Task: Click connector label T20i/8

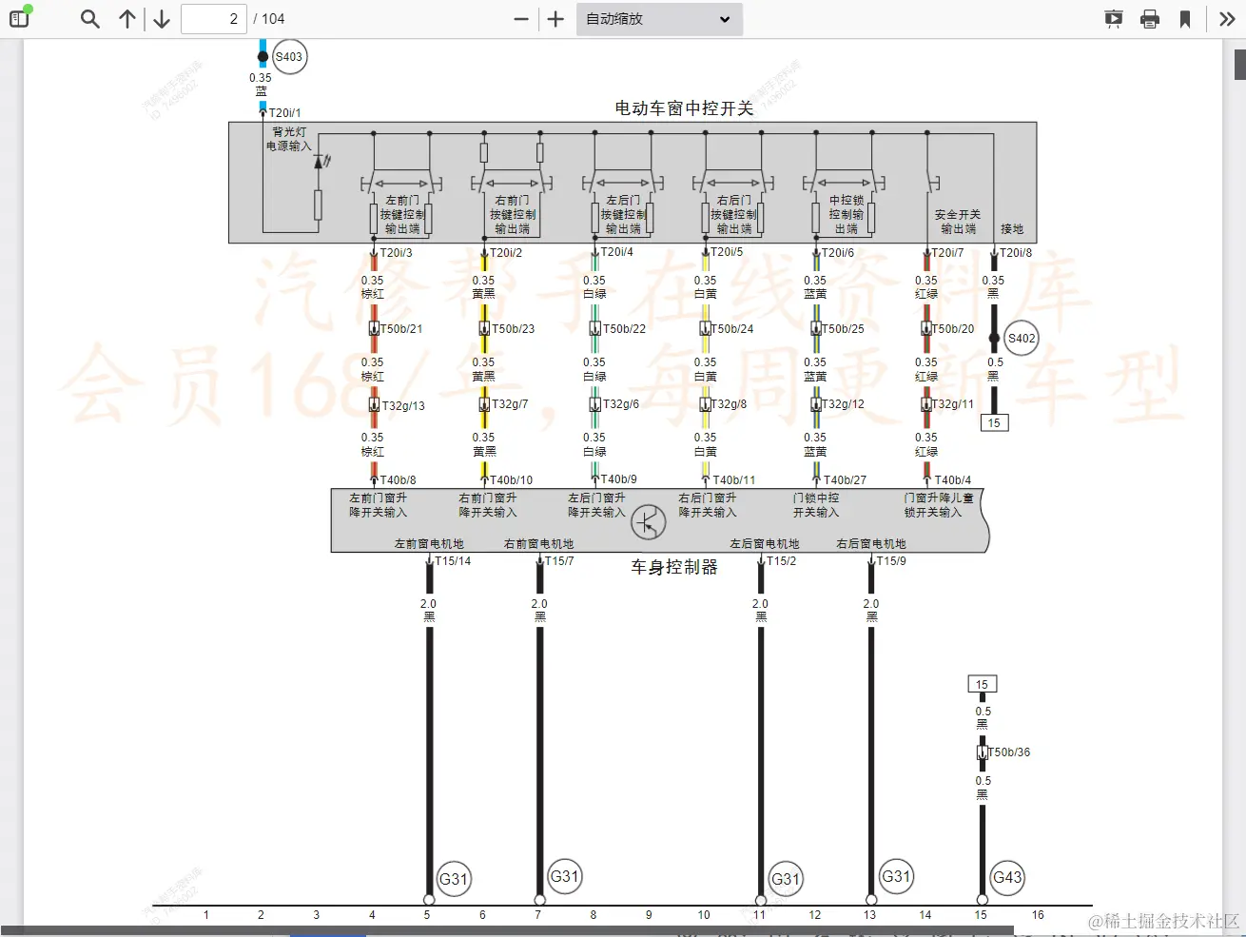Action: tap(1015, 253)
